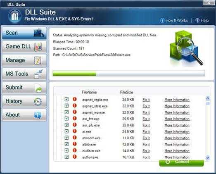This screenshot has height=174, width=216.
Task: Click the file list scroll up arrow
Action: 208,98
